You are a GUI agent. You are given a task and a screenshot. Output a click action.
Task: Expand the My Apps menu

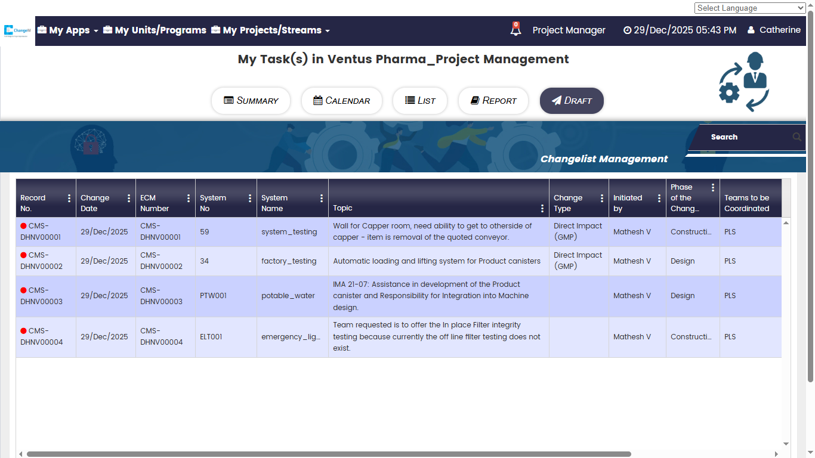68,30
